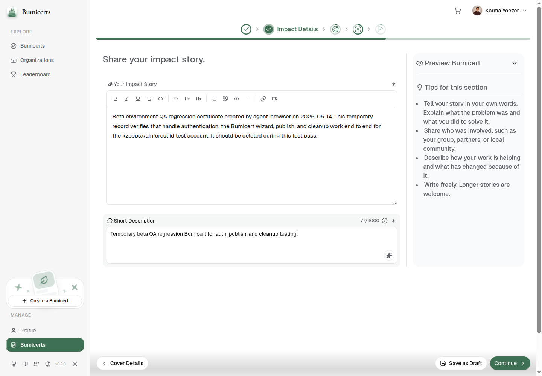Insert a code block
Viewport: 542px width, 376px height.
[237, 99]
